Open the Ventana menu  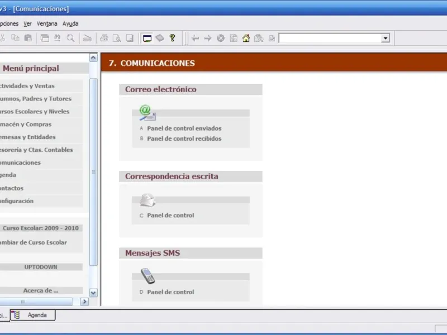pos(47,23)
